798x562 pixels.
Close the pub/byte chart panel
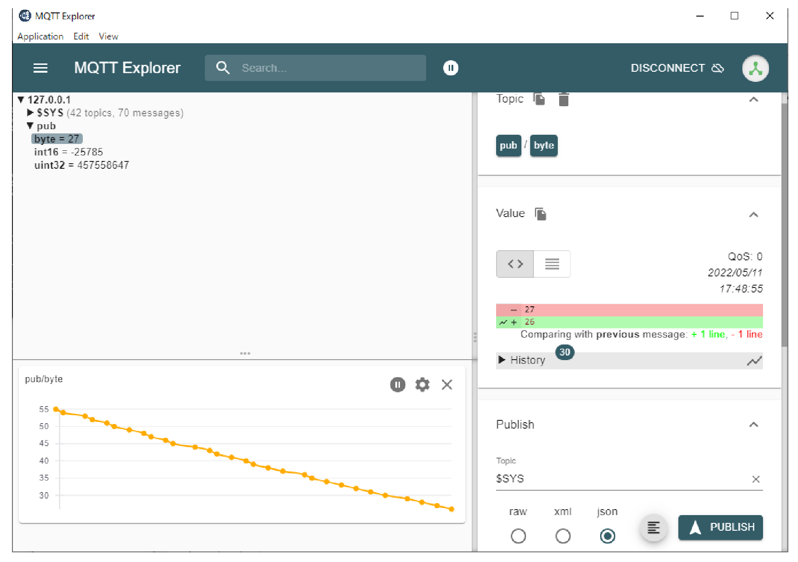pyautogui.click(x=447, y=384)
